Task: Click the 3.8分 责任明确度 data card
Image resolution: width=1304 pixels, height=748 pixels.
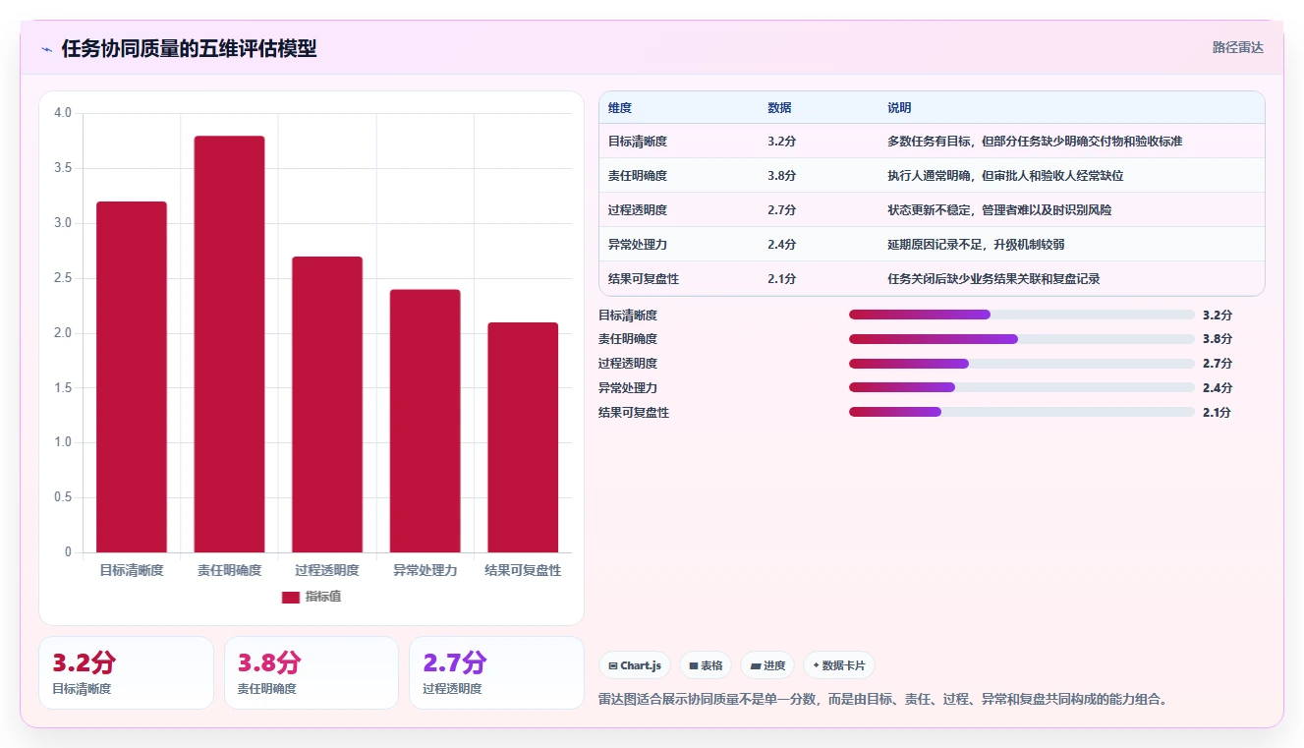Action: click(312, 672)
